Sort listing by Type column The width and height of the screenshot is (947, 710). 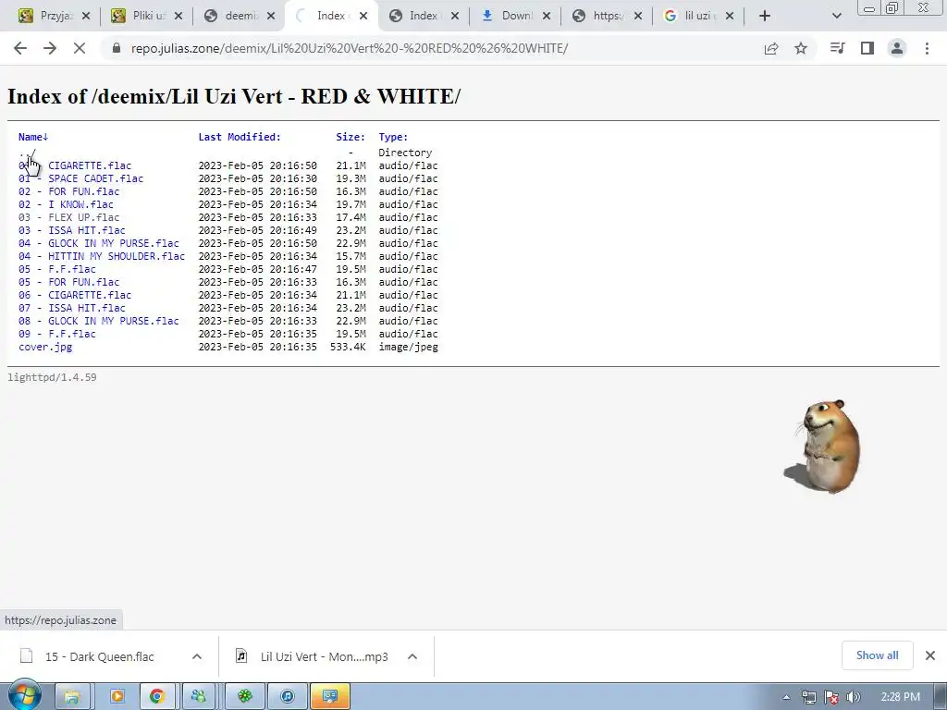(x=393, y=137)
